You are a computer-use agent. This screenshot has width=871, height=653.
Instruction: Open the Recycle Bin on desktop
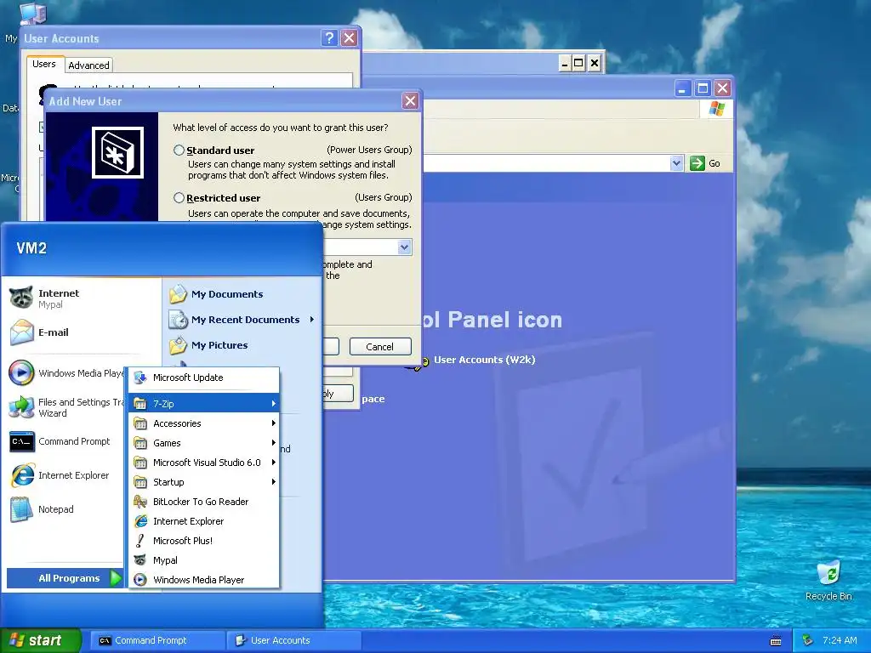pos(828,581)
